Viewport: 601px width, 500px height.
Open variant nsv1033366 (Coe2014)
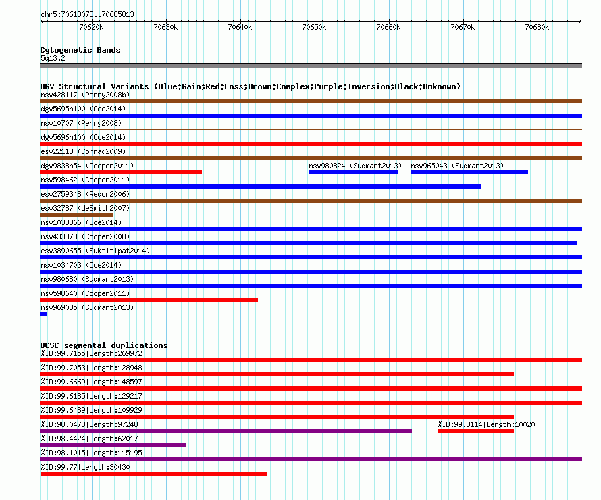[81, 222]
